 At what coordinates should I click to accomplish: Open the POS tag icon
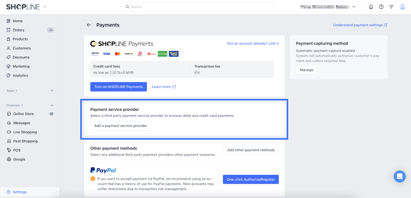(x=9, y=150)
